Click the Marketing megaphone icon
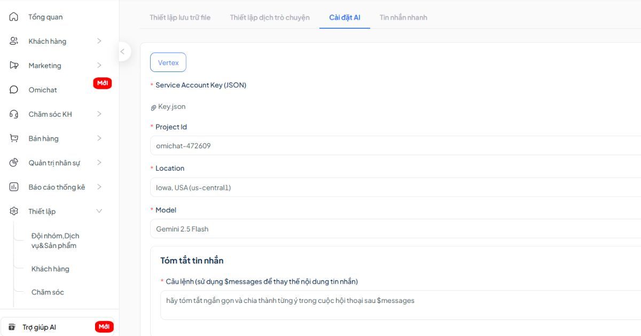 coord(14,66)
